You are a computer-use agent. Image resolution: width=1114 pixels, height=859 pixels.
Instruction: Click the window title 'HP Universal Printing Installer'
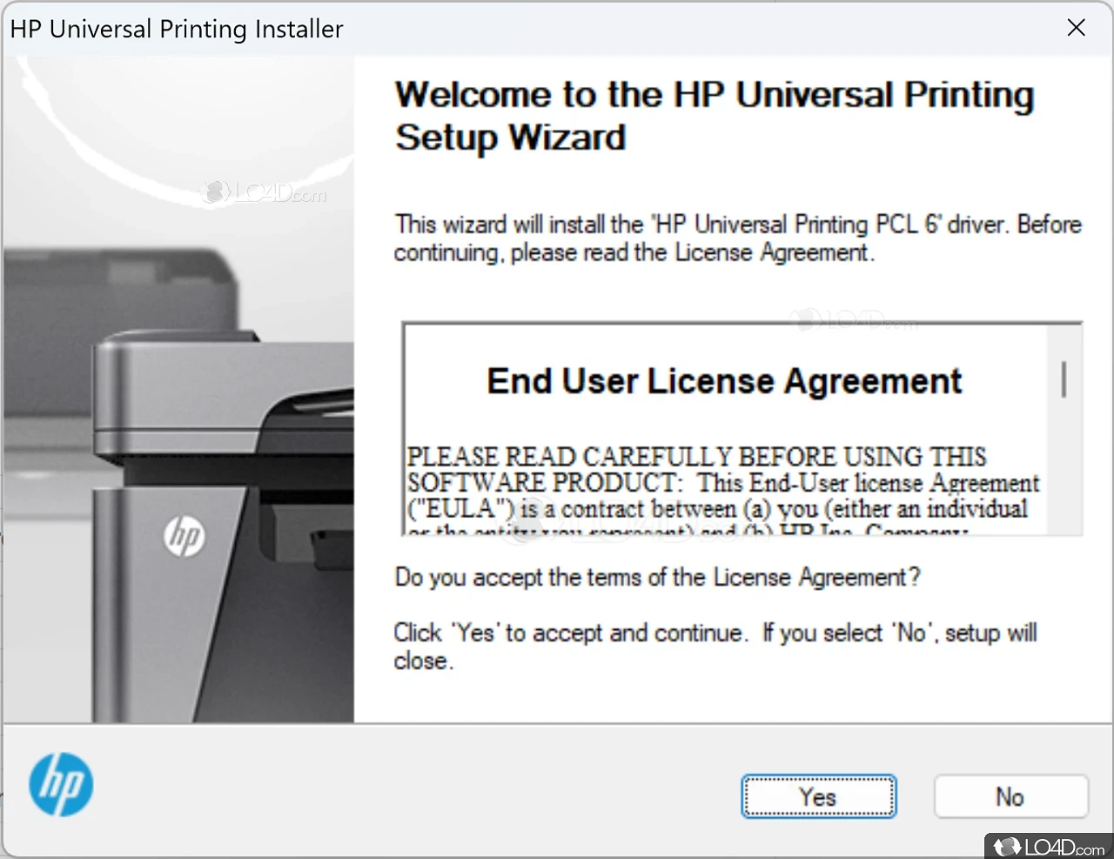(x=177, y=29)
